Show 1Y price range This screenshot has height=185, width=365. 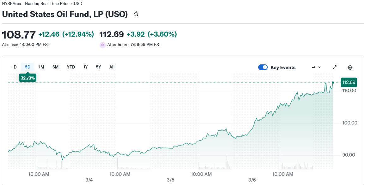coord(86,67)
